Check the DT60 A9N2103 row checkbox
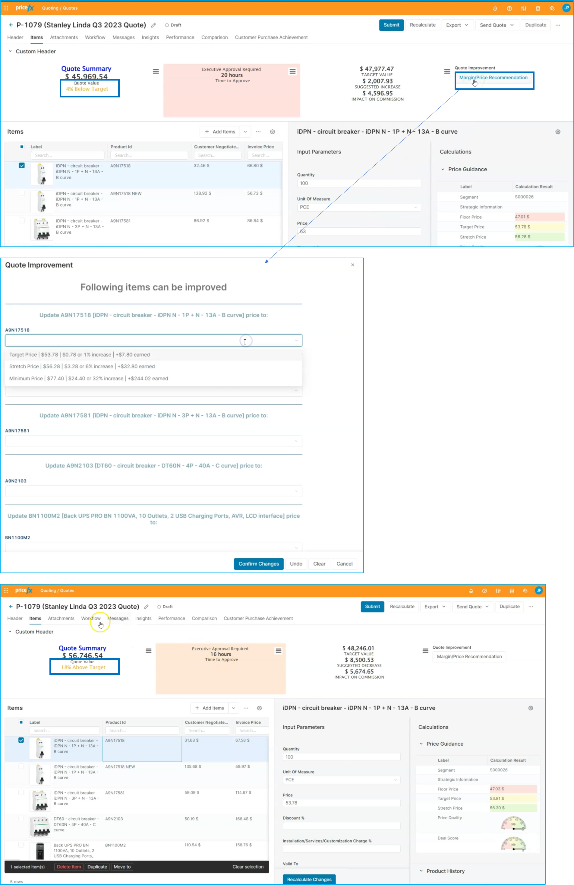 click(21, 818)
